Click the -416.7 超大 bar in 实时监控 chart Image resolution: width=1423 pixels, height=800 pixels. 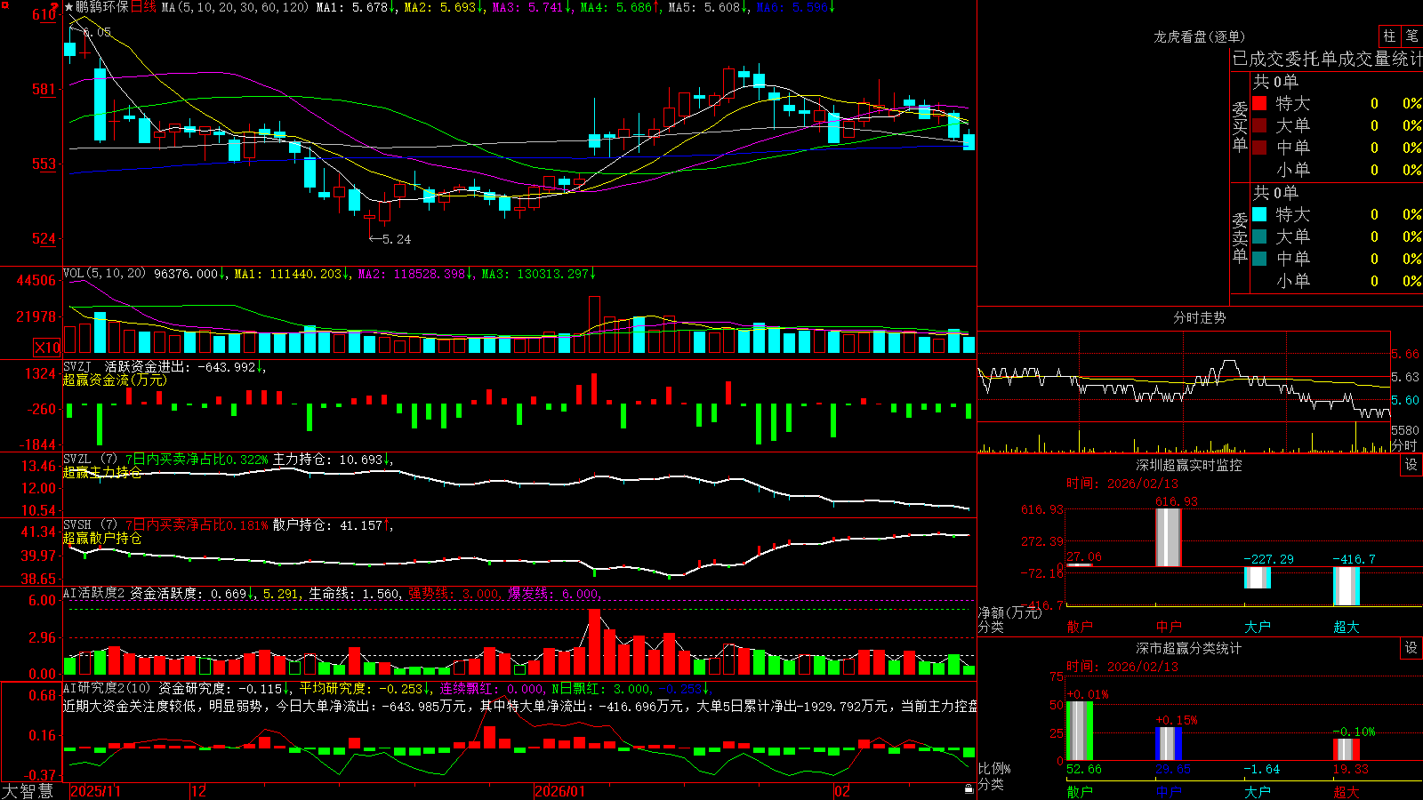pos(1347,586)
